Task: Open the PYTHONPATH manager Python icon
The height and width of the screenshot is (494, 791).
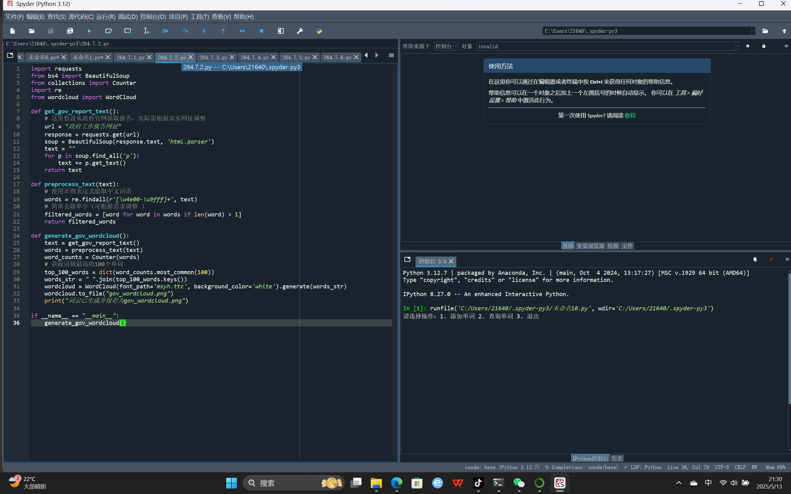Action: (x=319, y=31)
